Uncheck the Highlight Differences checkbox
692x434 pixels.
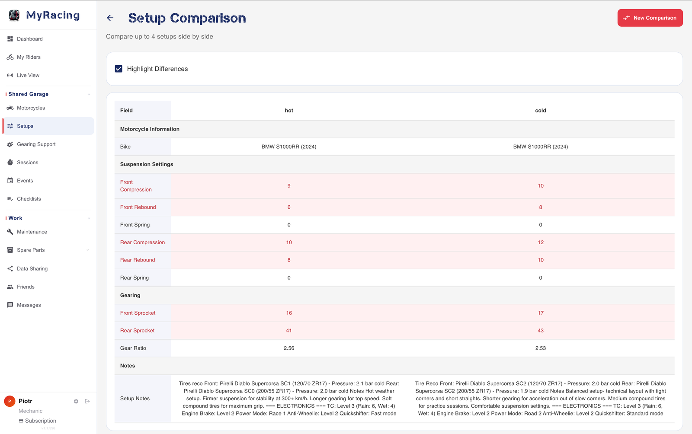[119, 69]
